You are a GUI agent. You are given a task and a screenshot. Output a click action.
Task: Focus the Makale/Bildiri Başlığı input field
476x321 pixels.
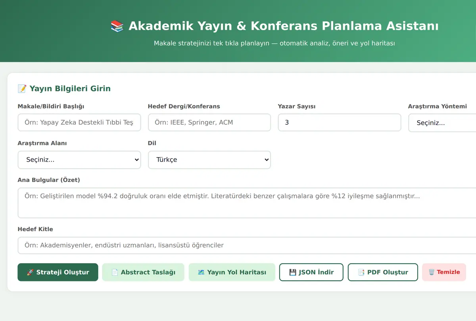79,123
